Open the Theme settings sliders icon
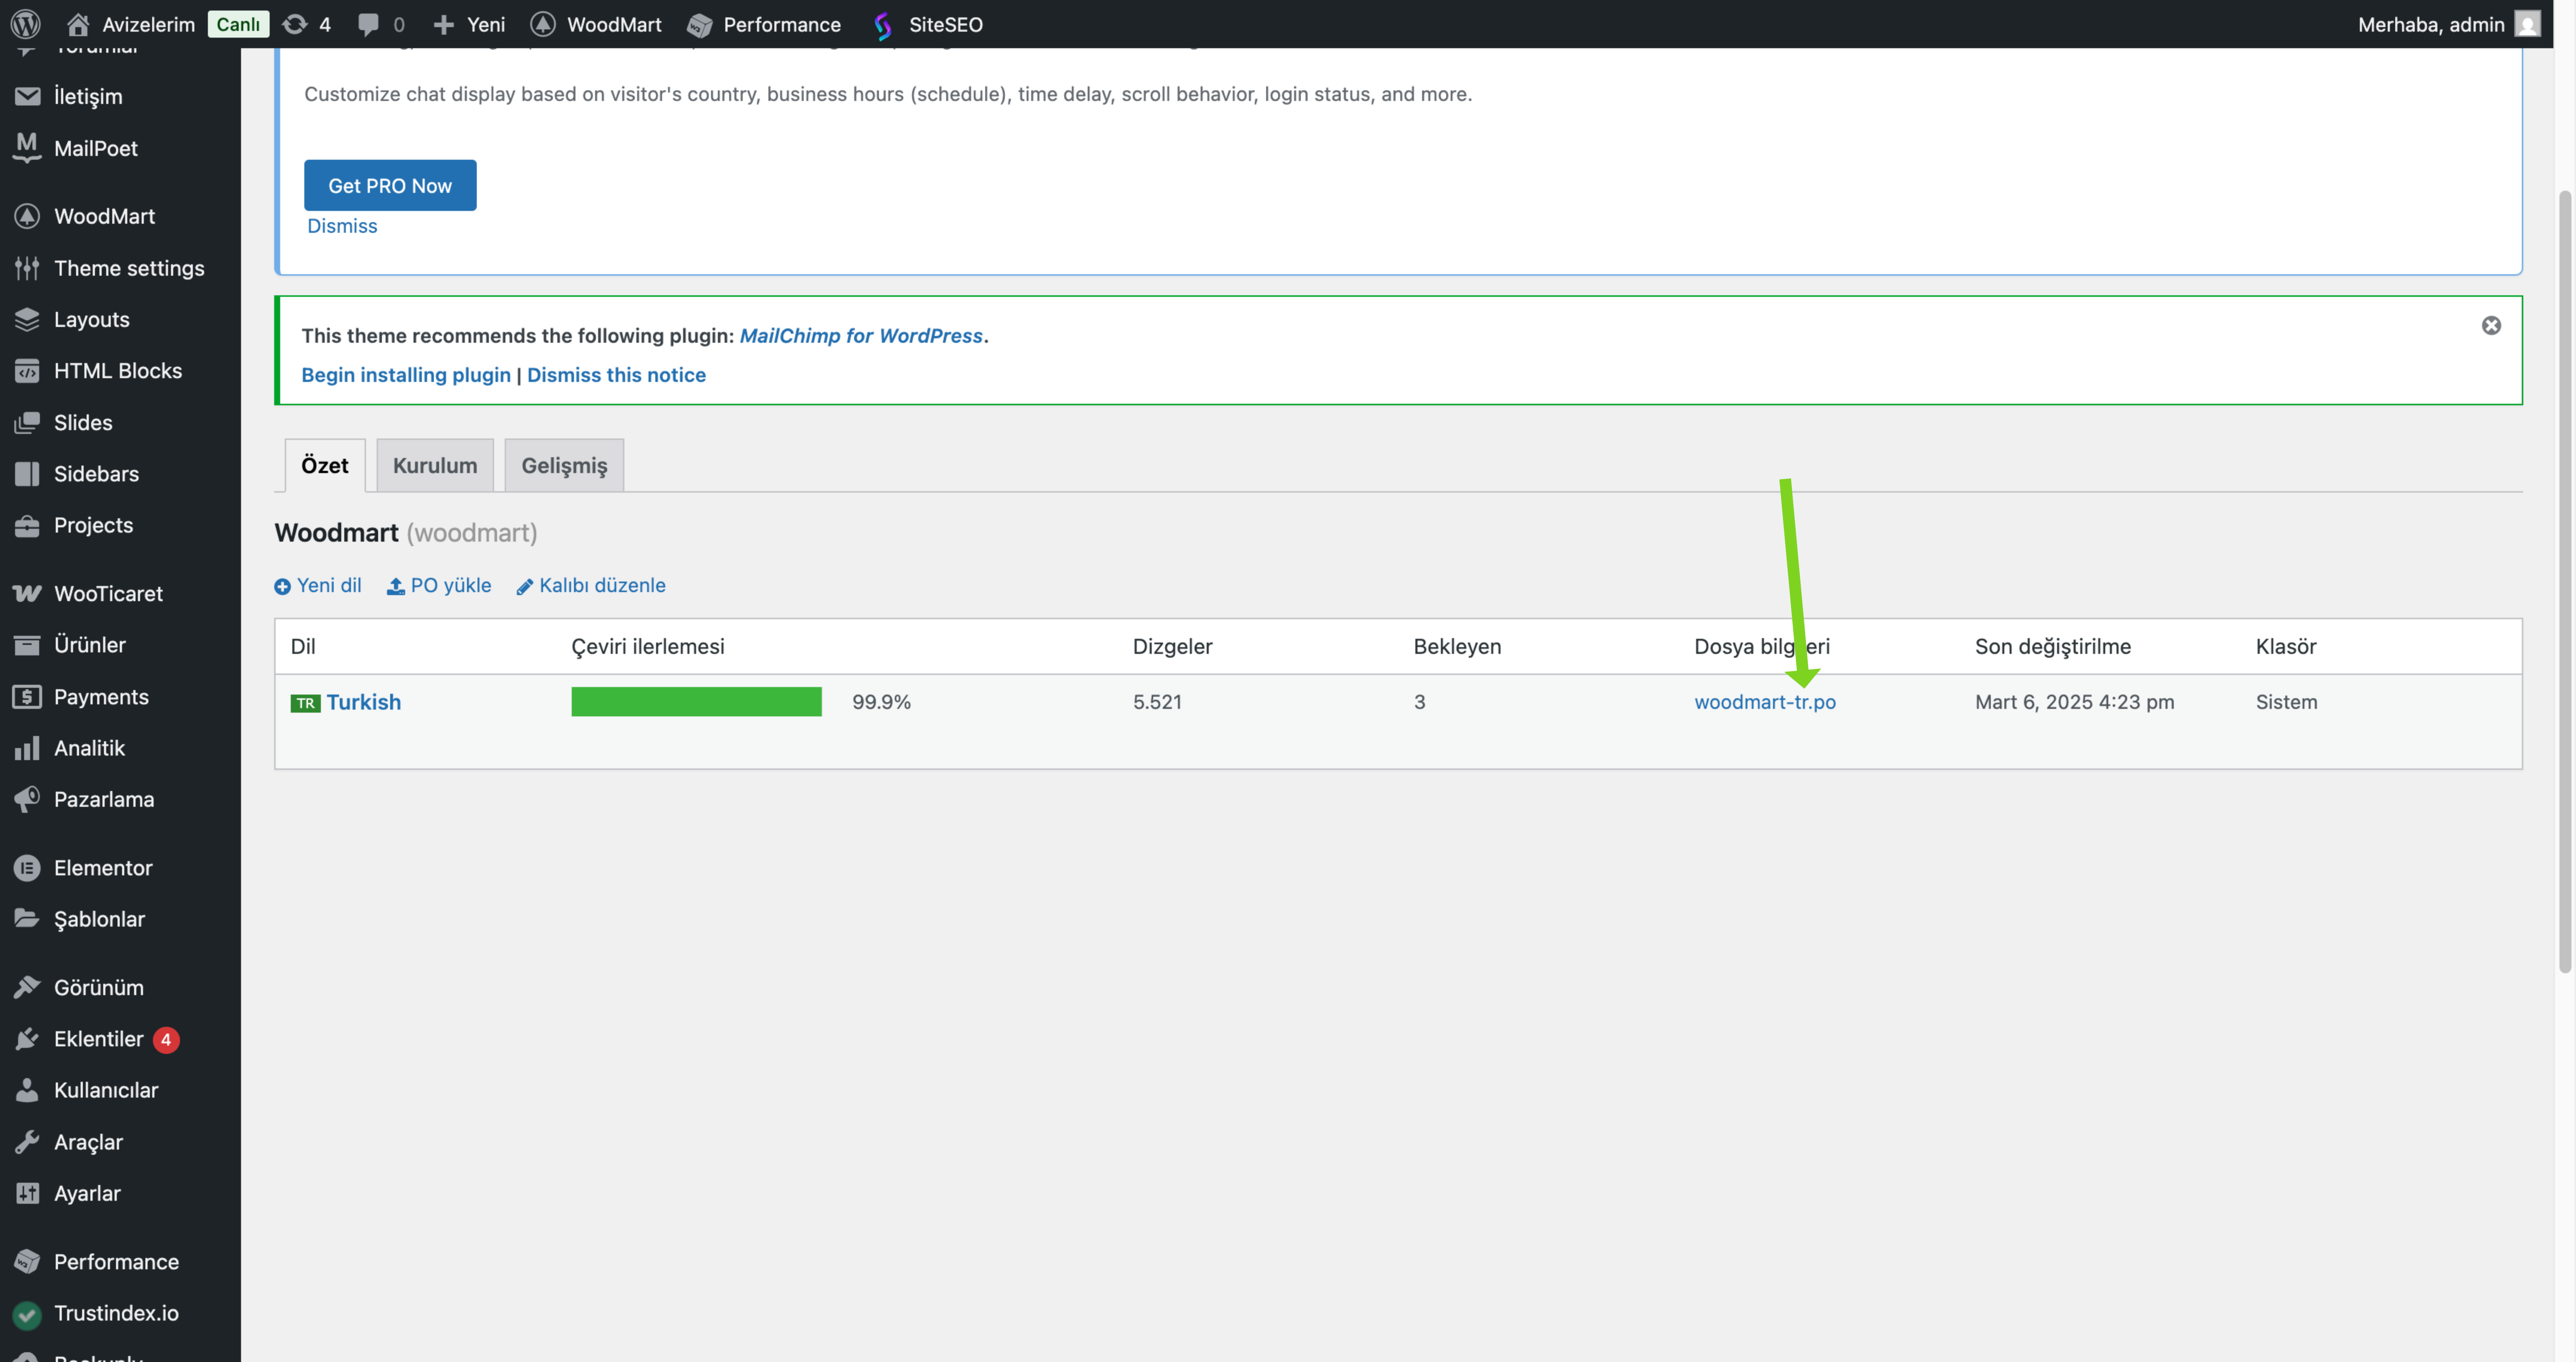 click(x=27, y=268)
